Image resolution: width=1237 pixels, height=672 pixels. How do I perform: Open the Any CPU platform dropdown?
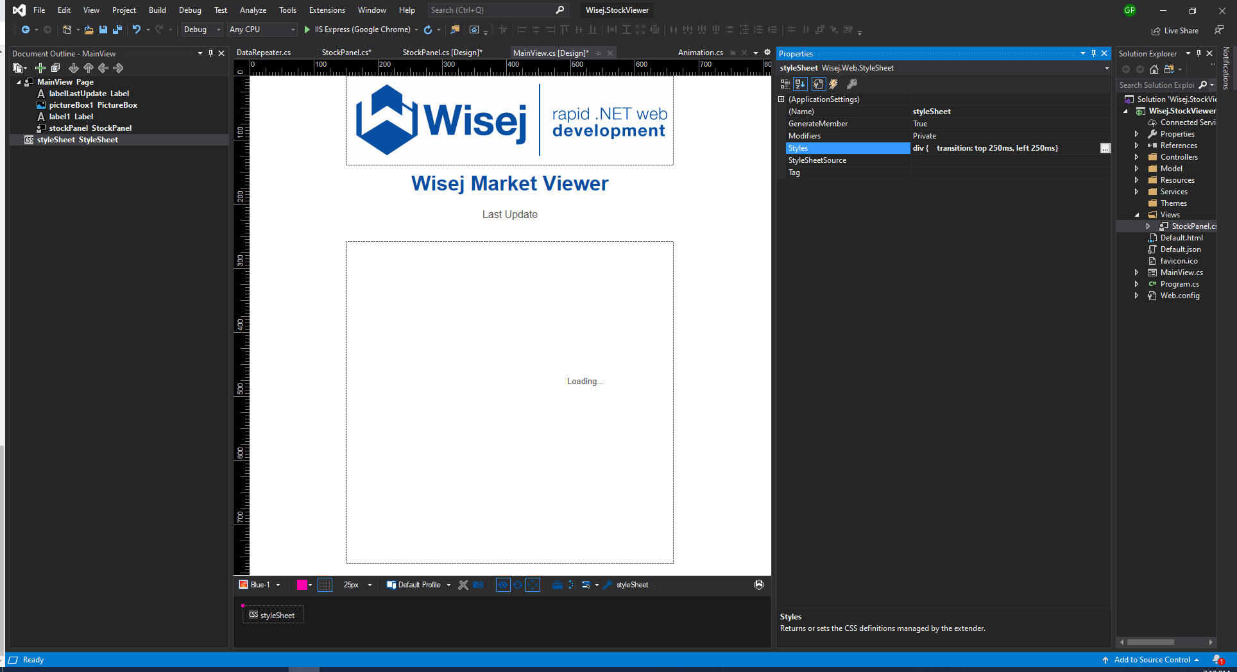262,29
